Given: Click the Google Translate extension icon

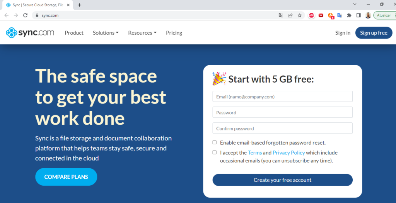Looking at the screenshot, I should click(340, 15).
